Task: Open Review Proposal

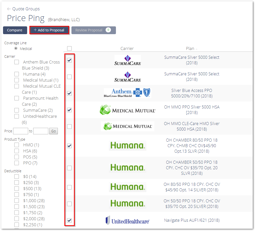Action: tap(94, 30)
